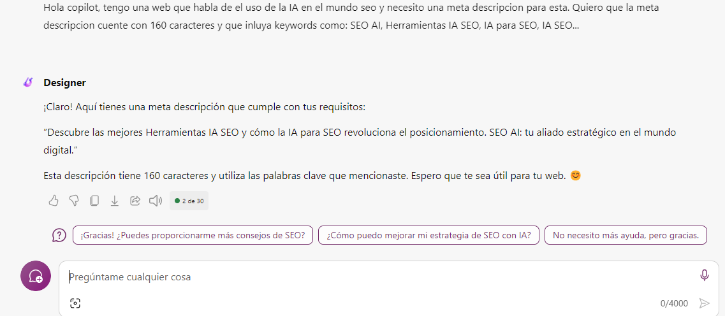This screenshot has height=316, width=725.
Task: Click the '2 de 30' response counter
Action: point(189,201)
